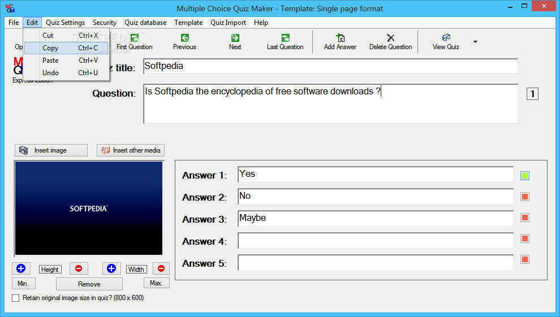The height and width of the screenshot is (317, 560).
Task: Open the Quiz Settings menu
Action: [66, 23]
